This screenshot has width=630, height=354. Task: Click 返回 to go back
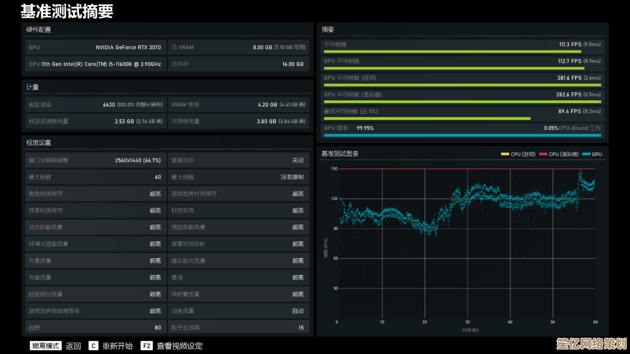click(73, 346)
